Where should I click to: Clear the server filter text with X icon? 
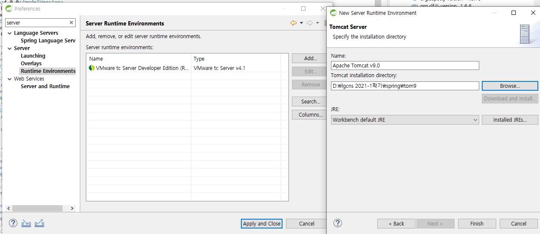(x=71, y=22)
